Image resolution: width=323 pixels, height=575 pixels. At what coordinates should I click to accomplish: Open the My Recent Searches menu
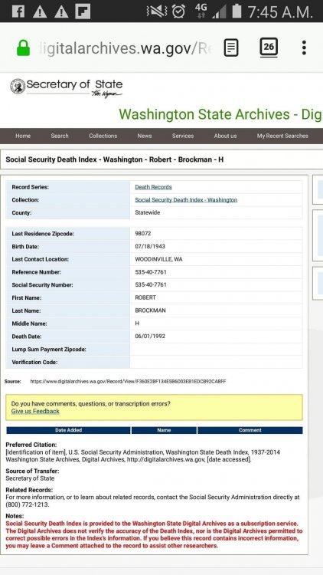[282, 136]
